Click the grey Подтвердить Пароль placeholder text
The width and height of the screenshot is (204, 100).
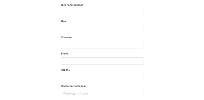(76, 93)
